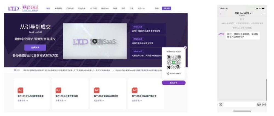
Task: Click the LTD avatar in the chat message
Action: tap(221, 34)
